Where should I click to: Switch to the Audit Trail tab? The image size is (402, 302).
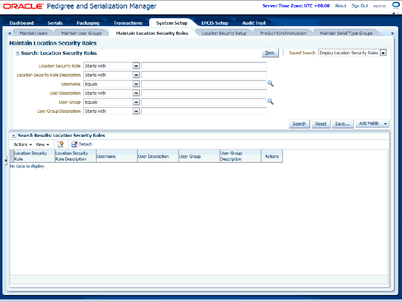click(254, 23)
